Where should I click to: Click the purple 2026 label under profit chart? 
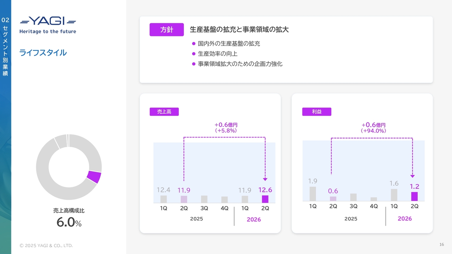pos(405,219)
